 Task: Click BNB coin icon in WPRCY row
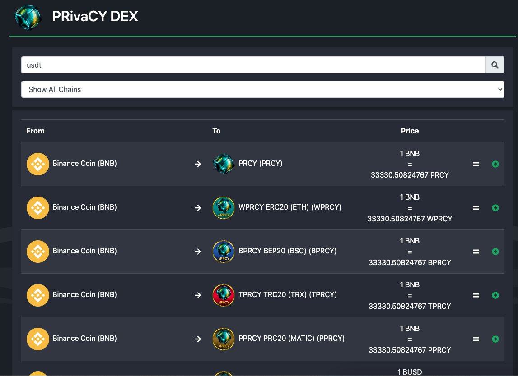tap(38, 208)
